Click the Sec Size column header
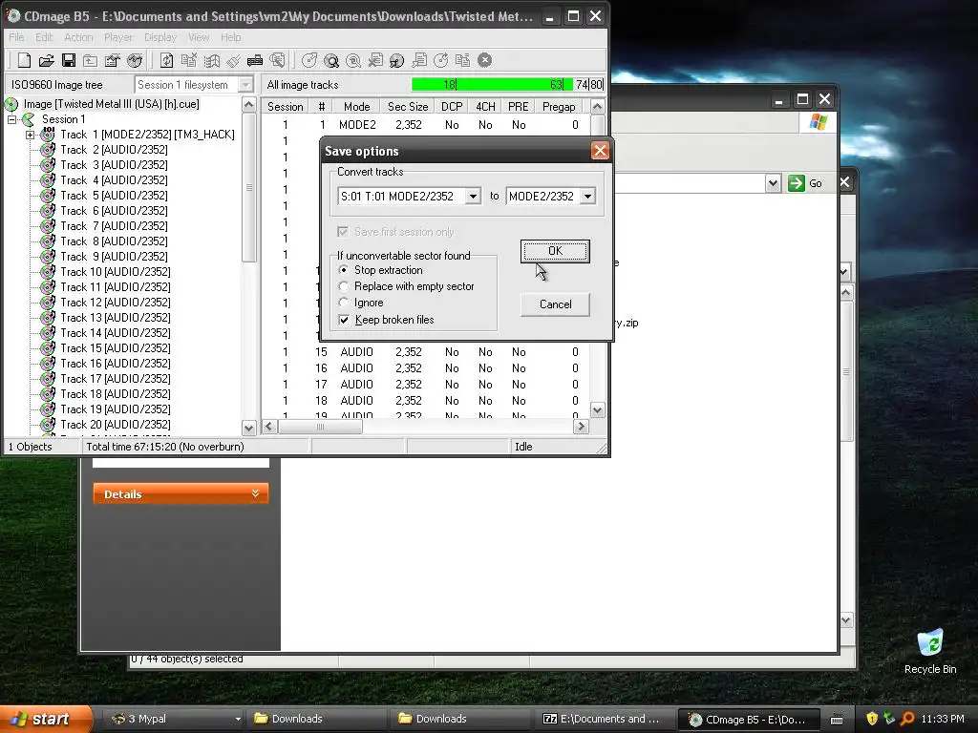The image size is (978, 733). (408, 107)
